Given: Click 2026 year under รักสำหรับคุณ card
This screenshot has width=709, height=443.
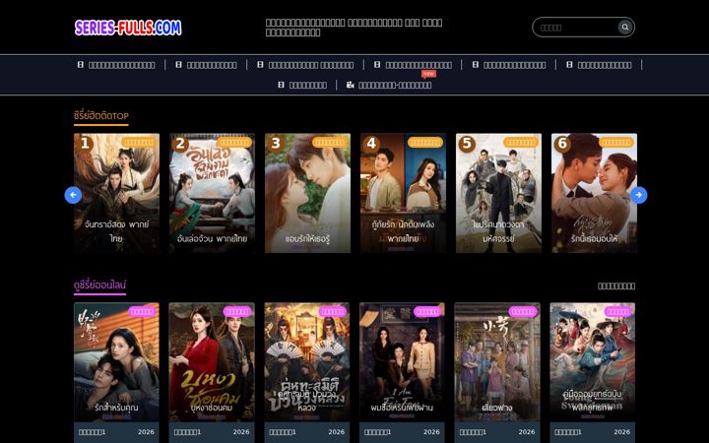Looking at the screenshot, I should point(146,432).
